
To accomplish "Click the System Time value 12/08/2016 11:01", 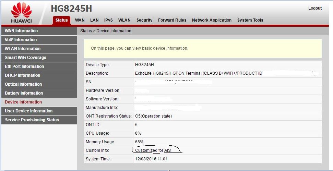I will (x=151, y=159).
